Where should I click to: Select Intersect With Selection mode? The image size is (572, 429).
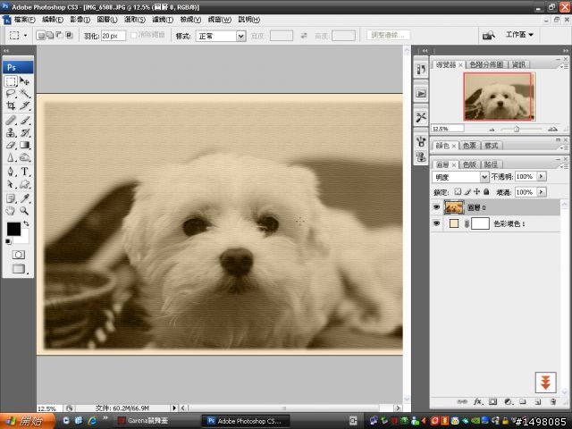tap(69, 36)
